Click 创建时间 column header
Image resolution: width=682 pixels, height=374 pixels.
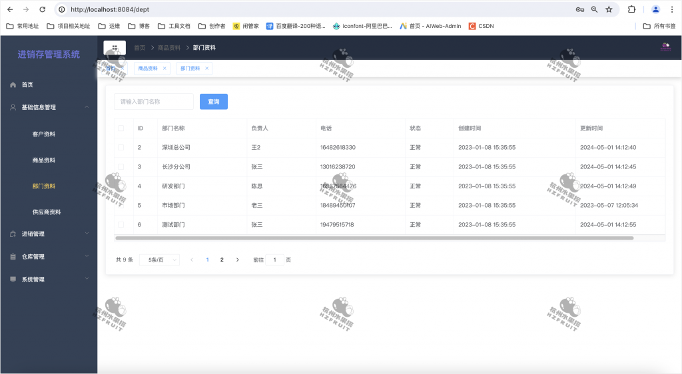coord(470,128)
